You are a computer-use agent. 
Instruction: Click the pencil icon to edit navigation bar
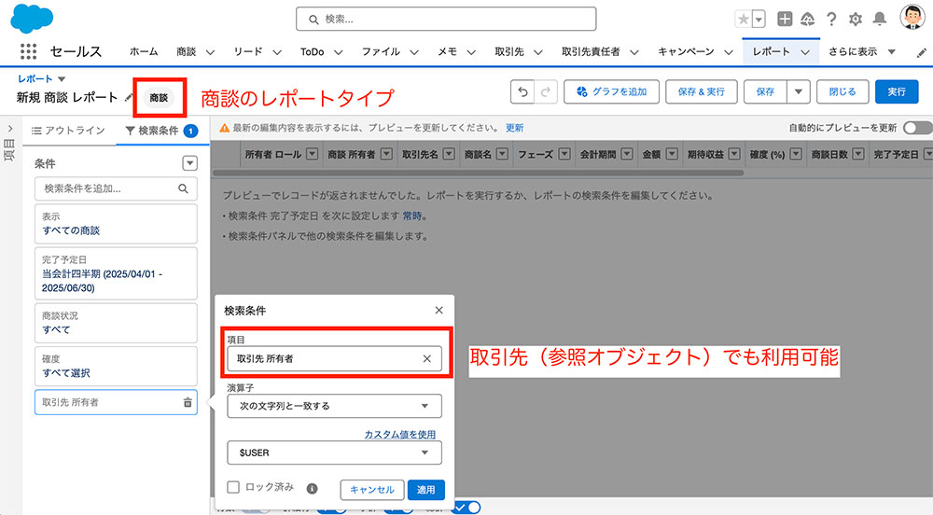[921, 53]
